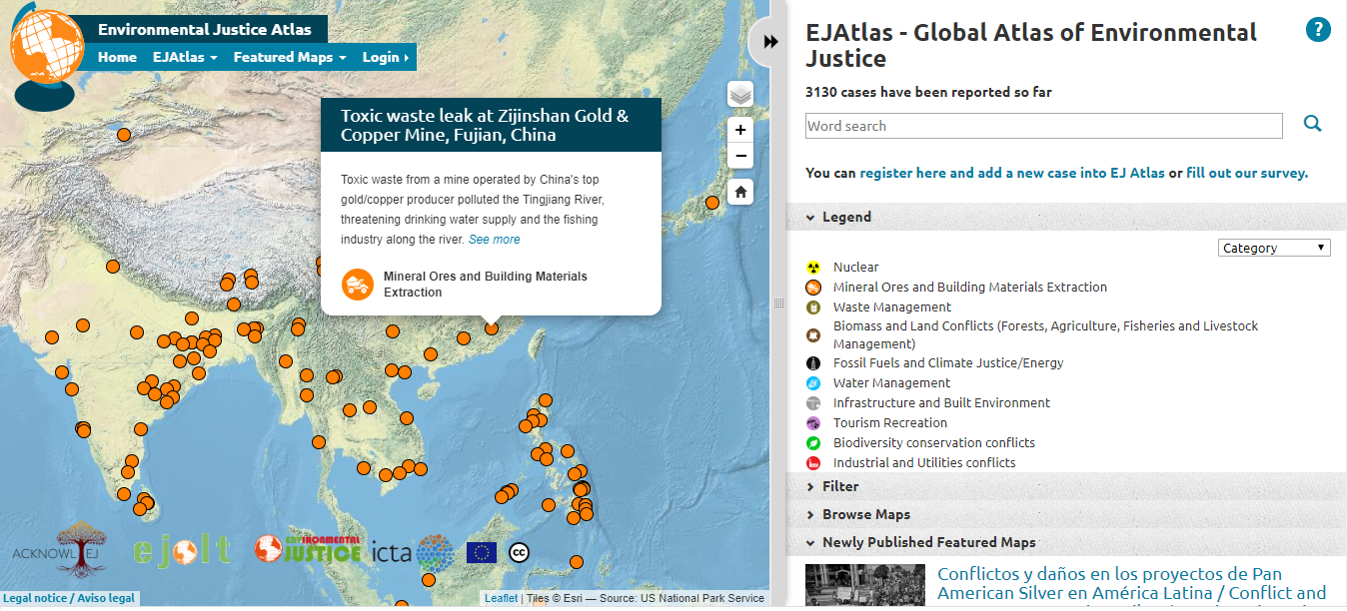The image size is (1347, 611).
Task: Open the Category dropdown
Action: tap(1274, 248)
